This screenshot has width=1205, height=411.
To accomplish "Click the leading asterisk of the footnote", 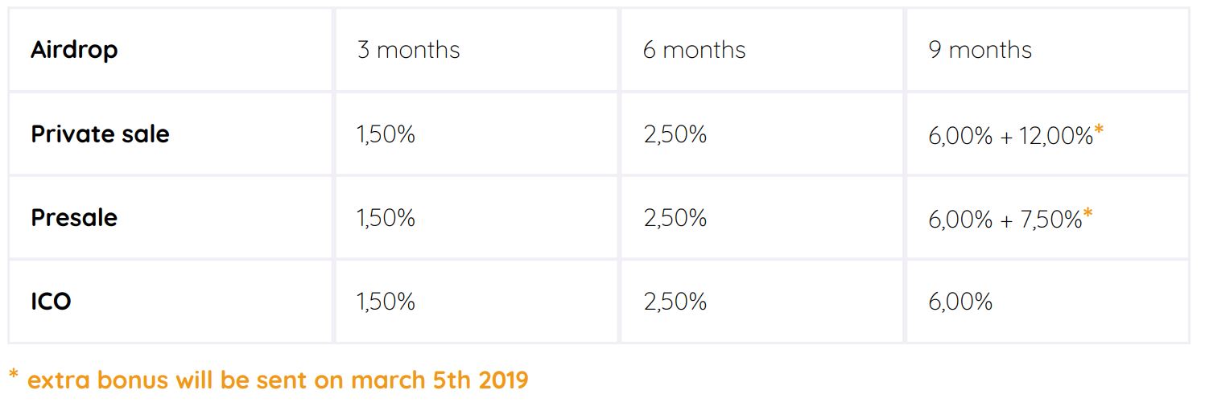I will click(14, 375).
